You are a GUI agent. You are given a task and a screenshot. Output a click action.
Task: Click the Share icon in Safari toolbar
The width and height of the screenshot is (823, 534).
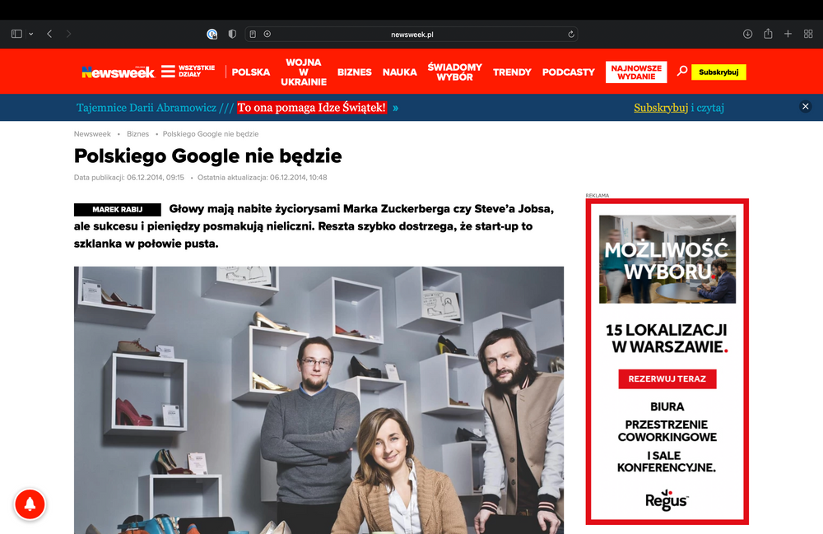[768, 34]
